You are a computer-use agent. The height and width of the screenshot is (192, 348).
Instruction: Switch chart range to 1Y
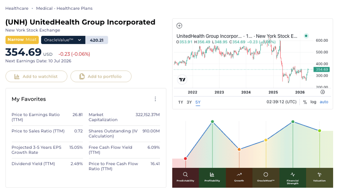pos(181,102)
